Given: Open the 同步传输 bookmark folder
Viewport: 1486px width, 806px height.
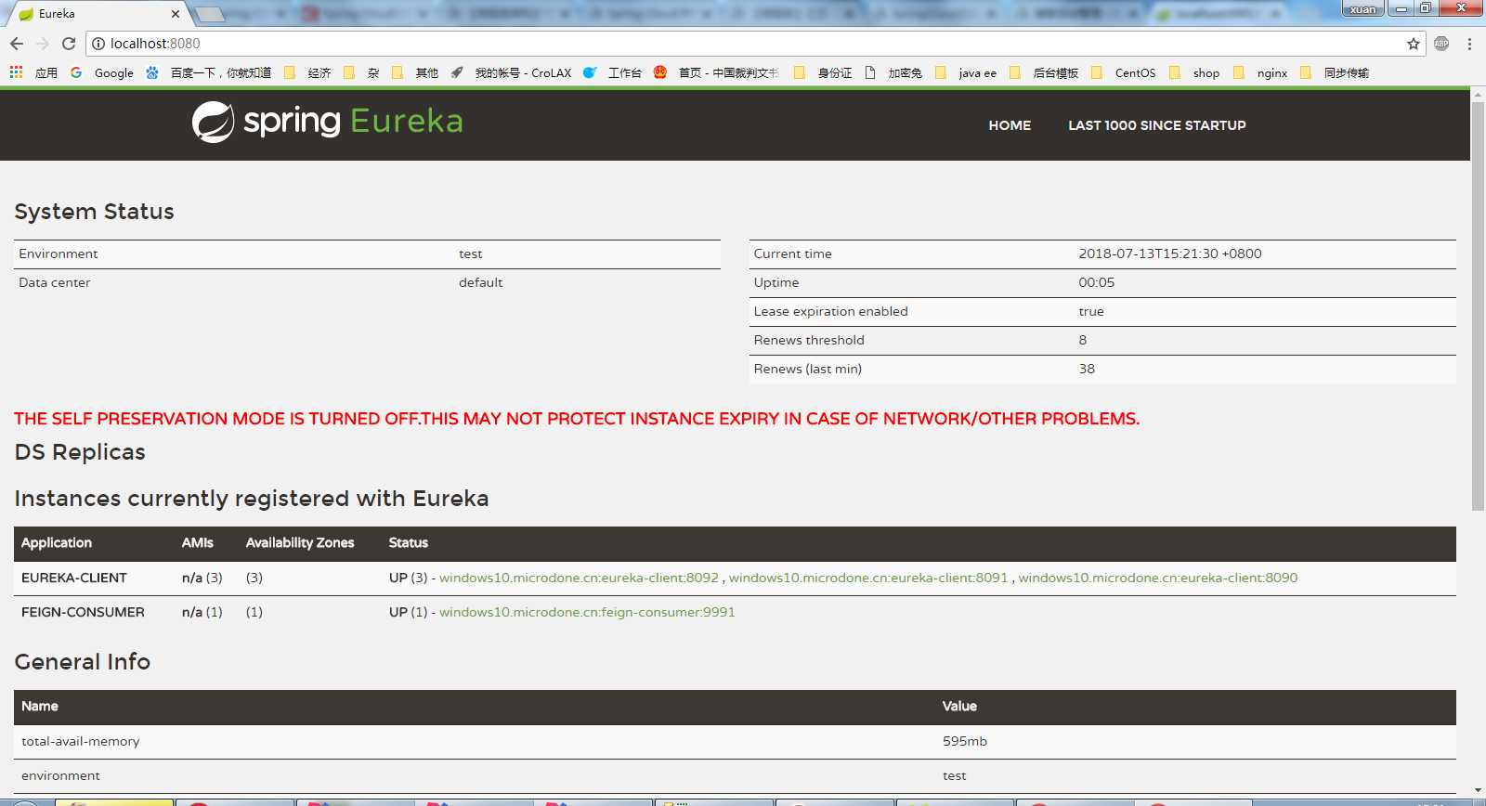Looking at the screenshot, I should point(1335,72).
